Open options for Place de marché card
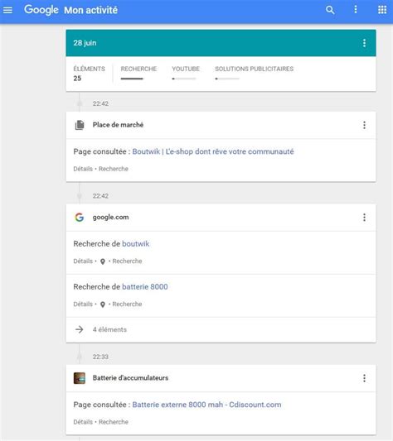This screenshot has width=393, height=441. tap(364, 125)
